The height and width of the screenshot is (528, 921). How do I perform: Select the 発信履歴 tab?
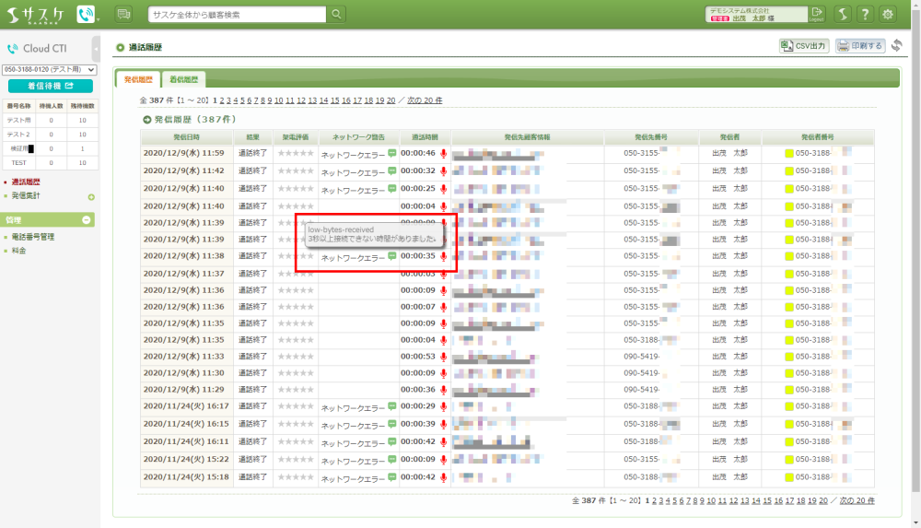tap(137, 80)
